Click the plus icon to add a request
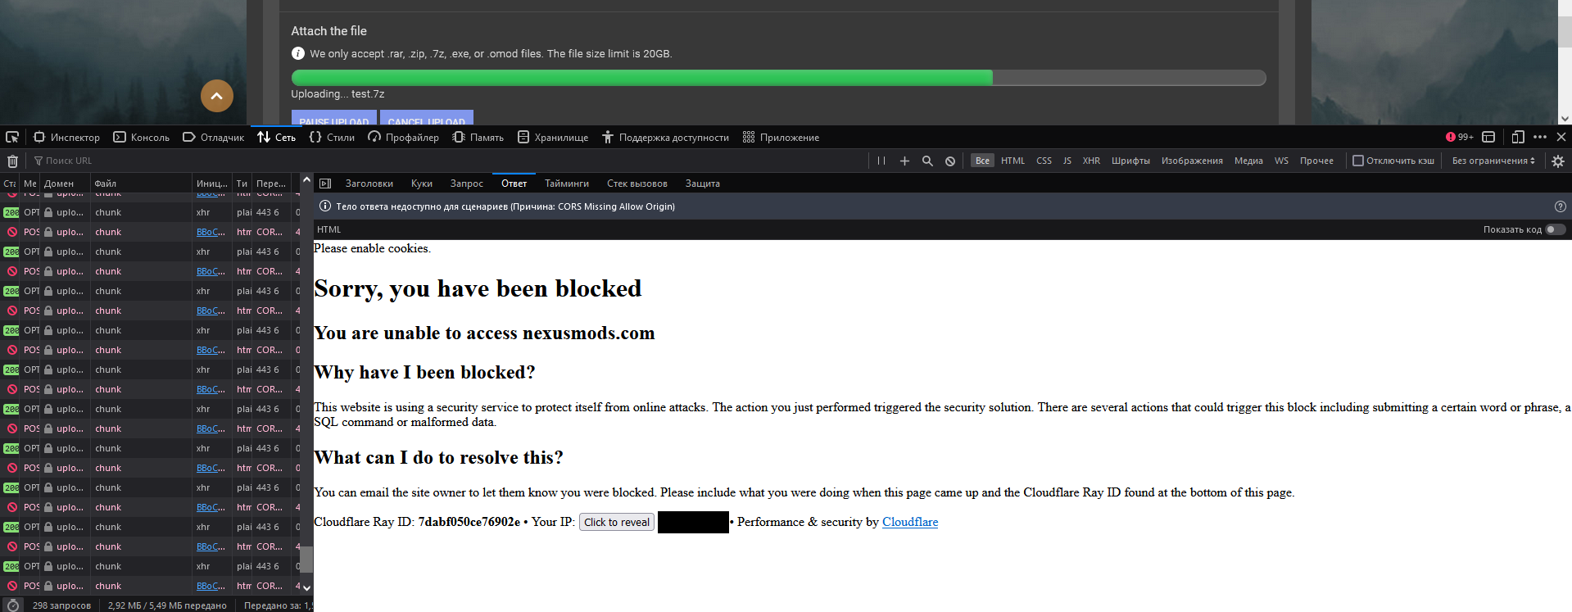This screenshot has width=1572, height=612. point(904,161)
